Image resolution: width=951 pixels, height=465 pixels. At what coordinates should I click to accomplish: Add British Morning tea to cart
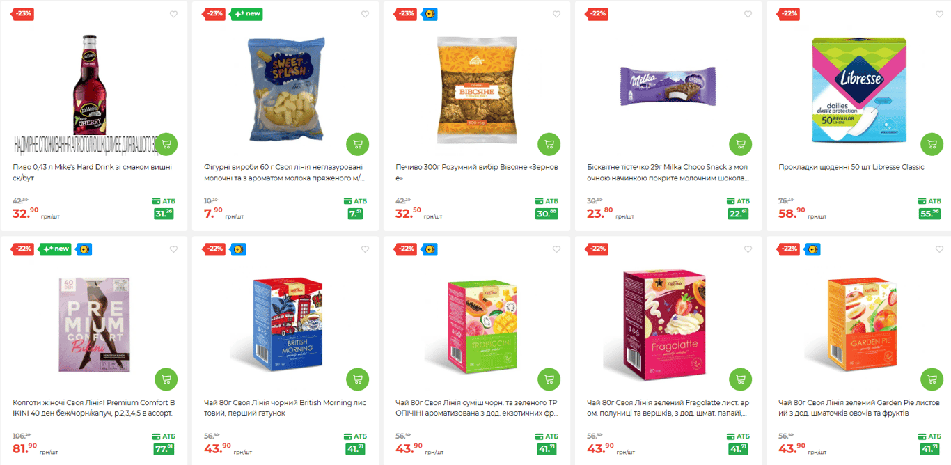(357, 379)
